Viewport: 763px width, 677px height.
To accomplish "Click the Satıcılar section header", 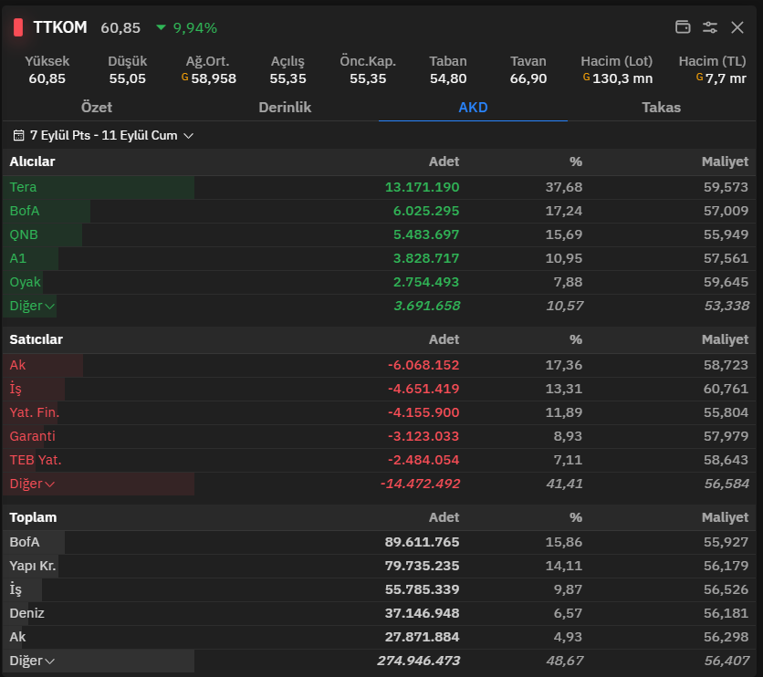I will [x=36, y=339].
